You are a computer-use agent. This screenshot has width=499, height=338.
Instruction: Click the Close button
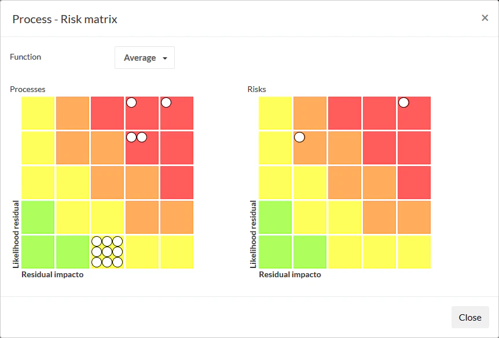tap(469, 317)
